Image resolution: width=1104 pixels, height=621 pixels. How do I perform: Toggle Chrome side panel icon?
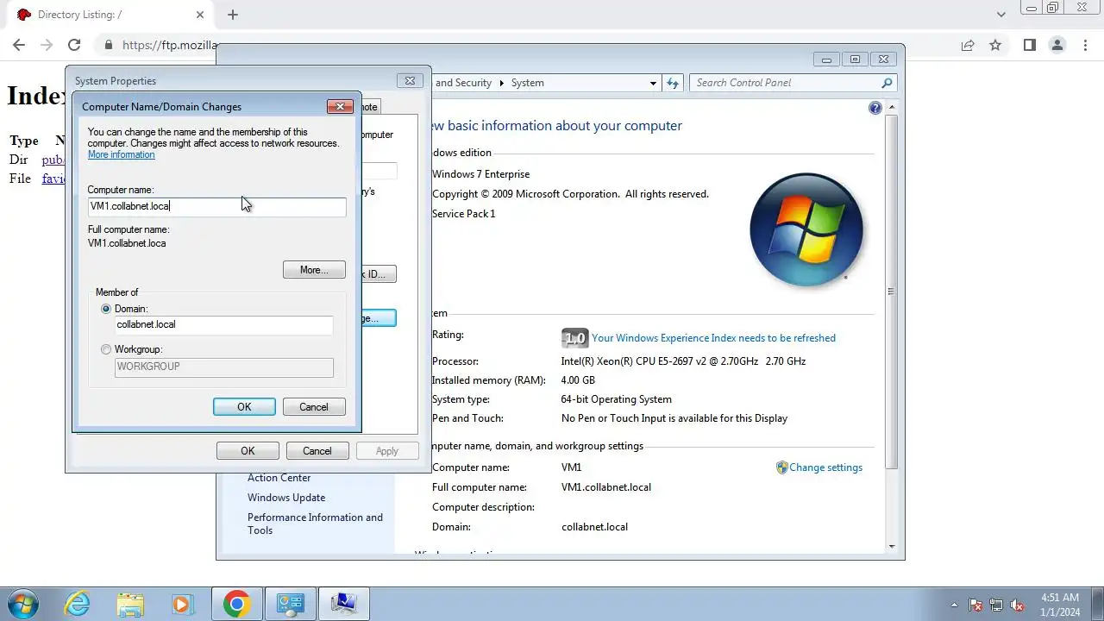[x=1029, y=45]
